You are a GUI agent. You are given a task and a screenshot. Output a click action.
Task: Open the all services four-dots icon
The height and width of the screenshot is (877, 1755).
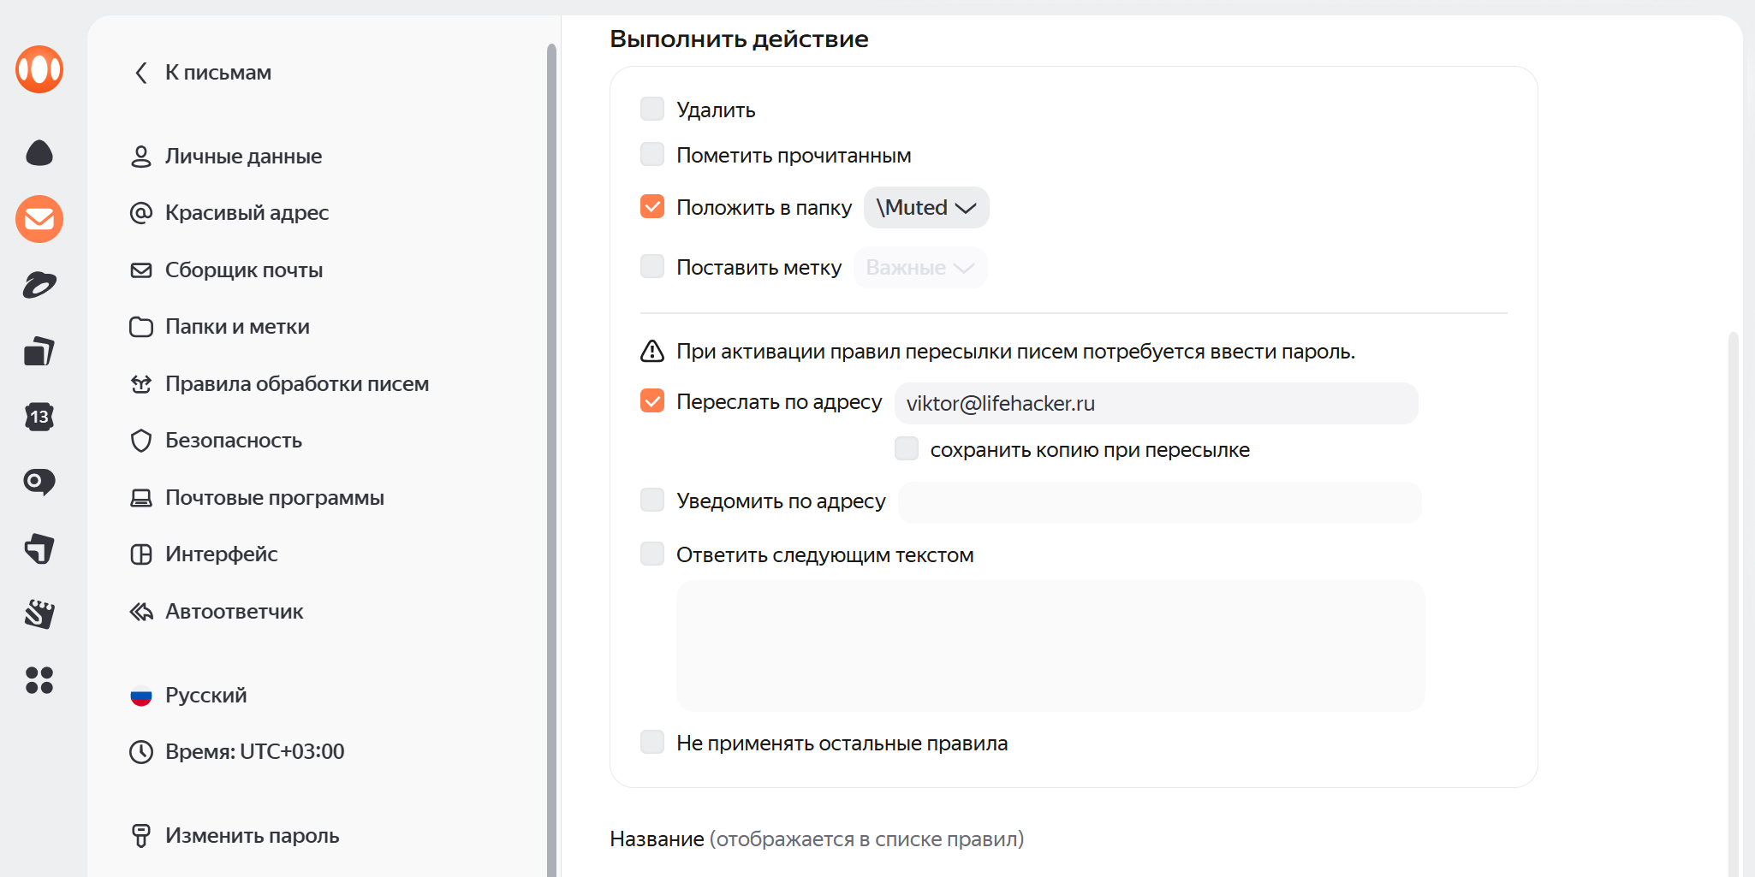pyautogui.click(x=39, y=680)
